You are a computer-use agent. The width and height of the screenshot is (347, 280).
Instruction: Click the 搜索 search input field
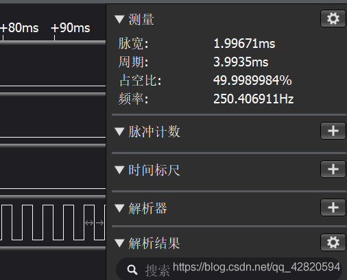229,269
